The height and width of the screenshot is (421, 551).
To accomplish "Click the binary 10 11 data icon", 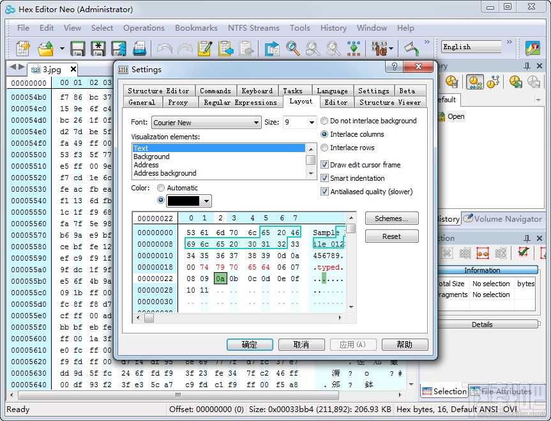I will click(x=379, y=49).
